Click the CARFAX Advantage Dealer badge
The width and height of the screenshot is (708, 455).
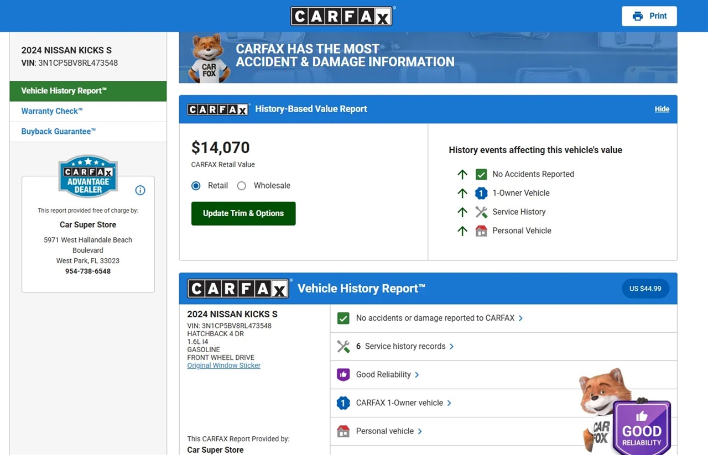coord(88,177)
